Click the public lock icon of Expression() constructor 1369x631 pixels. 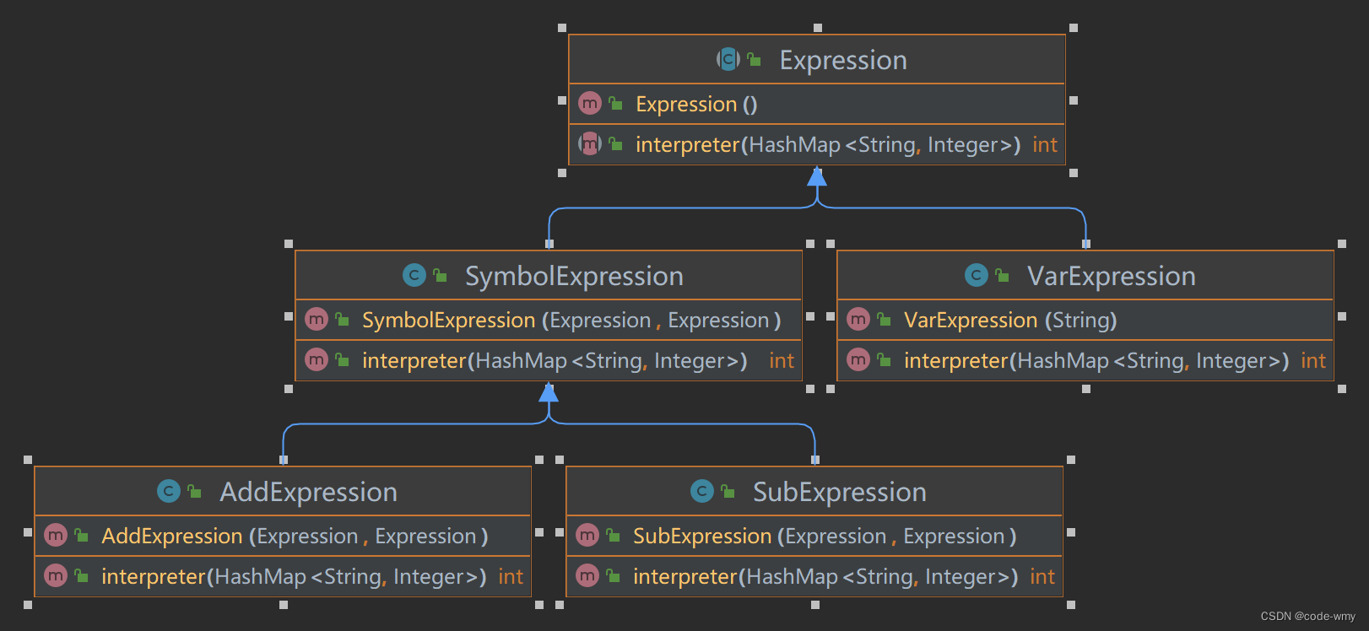615,104
